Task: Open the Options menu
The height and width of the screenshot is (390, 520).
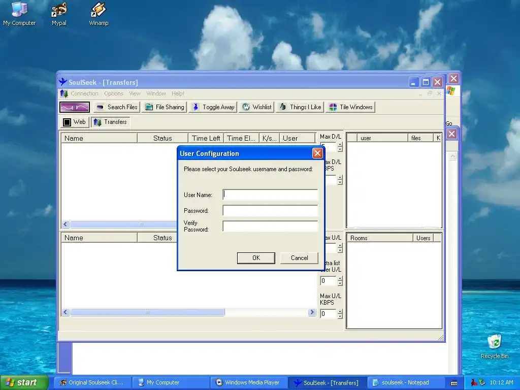Action: [113, 93]
